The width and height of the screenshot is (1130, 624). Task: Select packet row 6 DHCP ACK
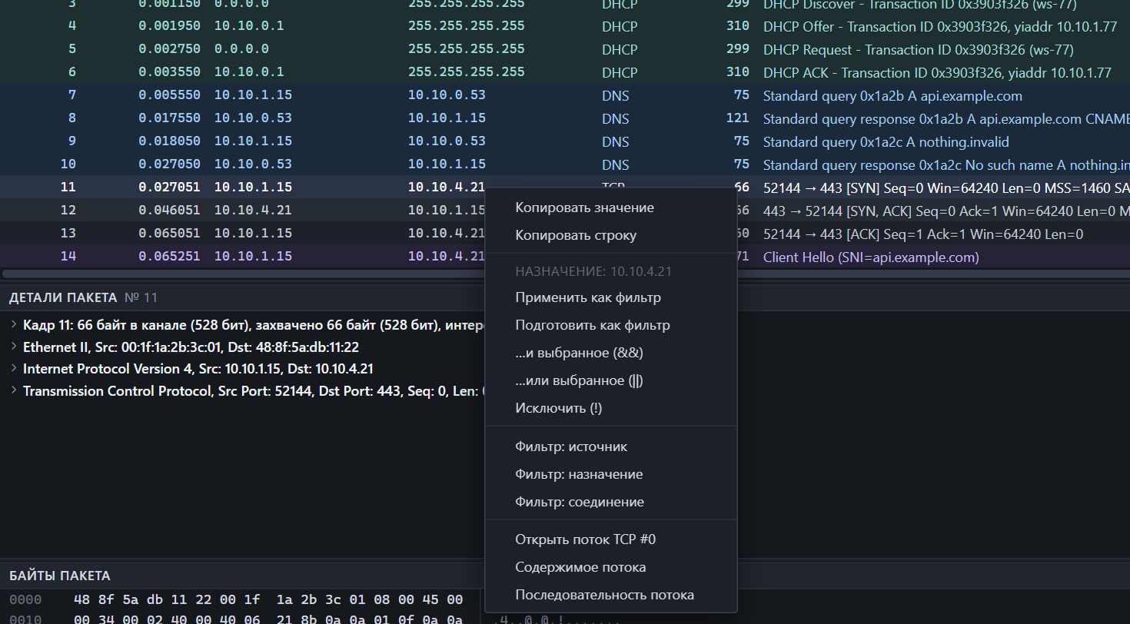pos(565,72)
